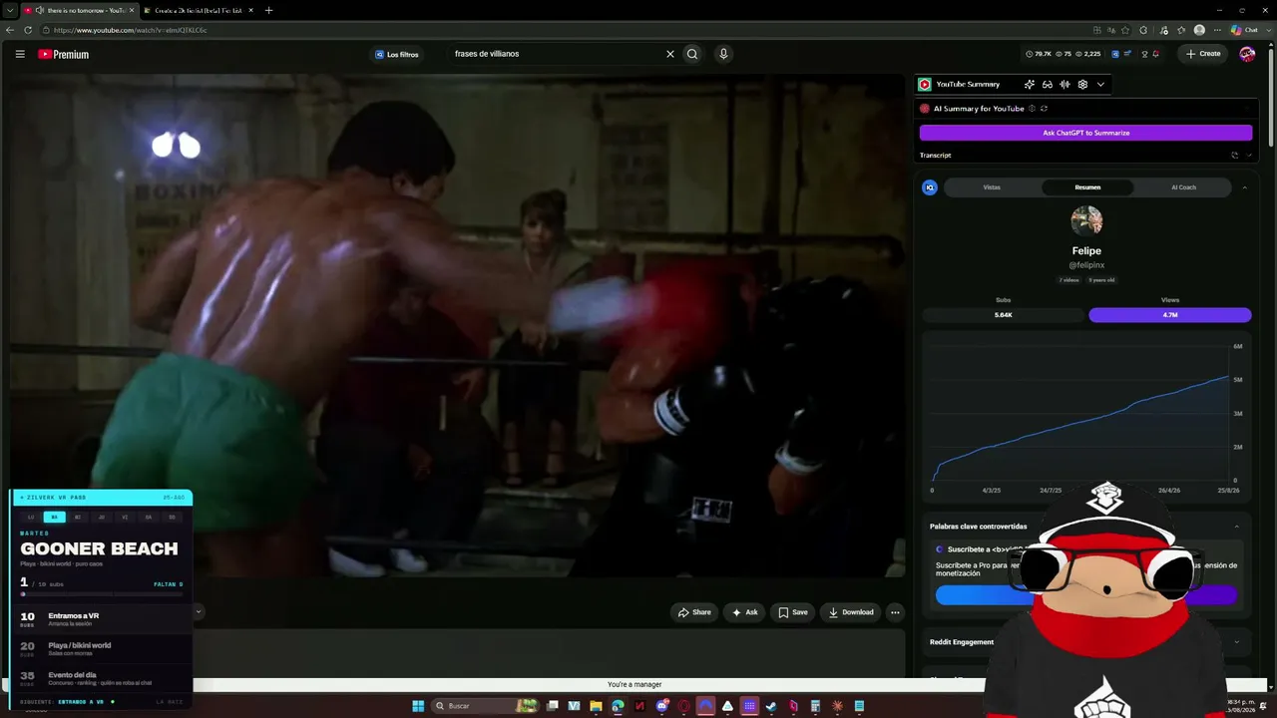Save the video with the Save button
1277x718 pixels.
click(793, 612)
